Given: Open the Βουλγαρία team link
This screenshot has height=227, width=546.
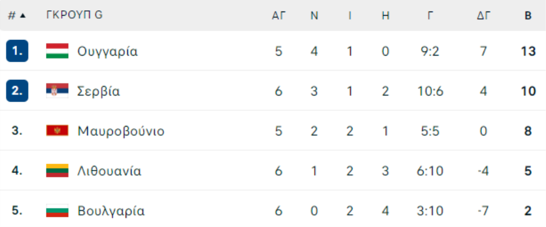Looking at the screenshot, I should (x=111, y=211).
